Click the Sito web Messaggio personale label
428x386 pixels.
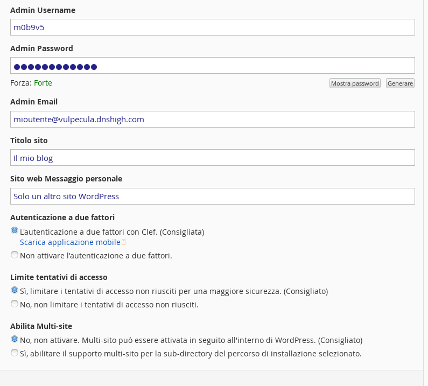pos(66,179)
